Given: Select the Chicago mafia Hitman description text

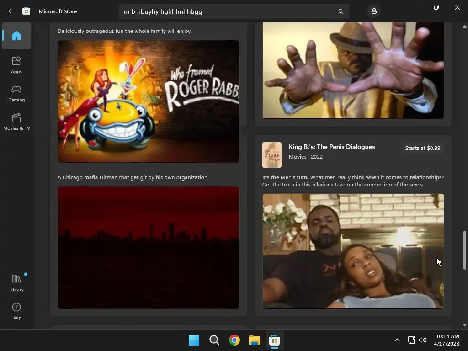Looking at the screenshot, I should [x=133, y=177].
